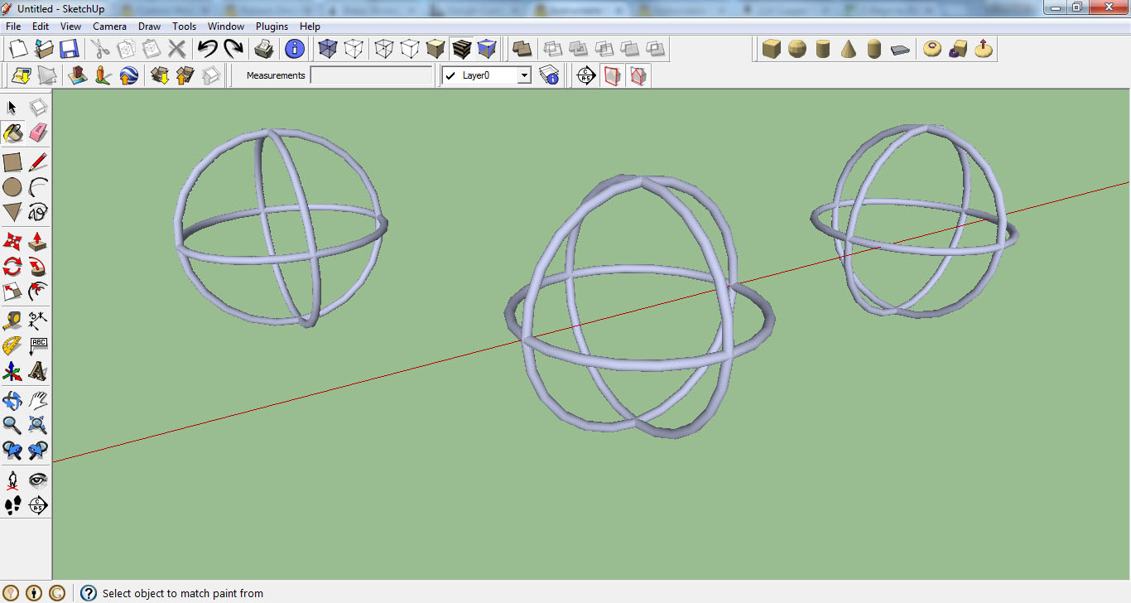Select the Freehand scribble tool
Image resolution: width=1131 pixels, height=603 pixels.
(x=38, y=212)
